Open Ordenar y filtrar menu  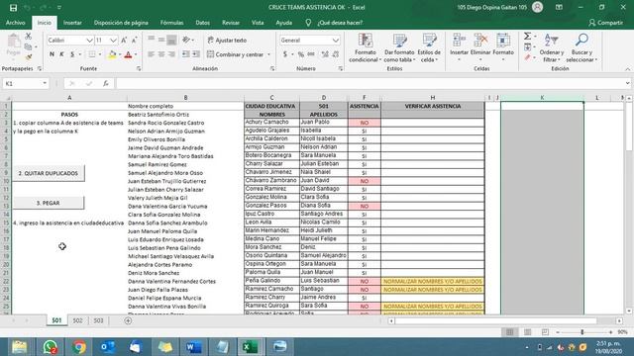click(x=552, y=47)
